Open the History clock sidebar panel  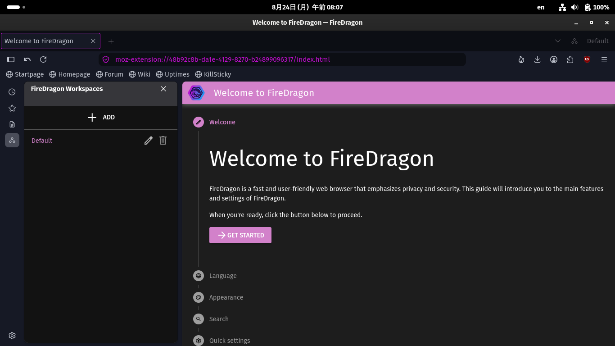pos(12,92)
